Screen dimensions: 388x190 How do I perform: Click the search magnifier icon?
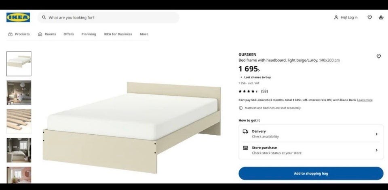click(44, 17)
